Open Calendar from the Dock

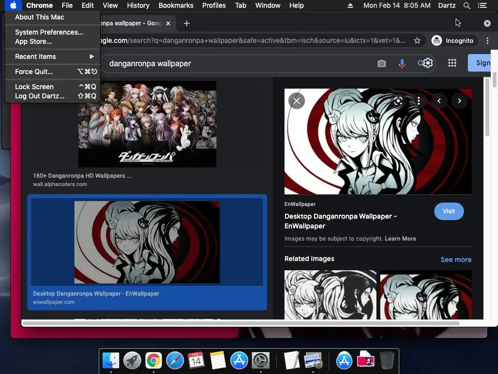click(196, 361)
